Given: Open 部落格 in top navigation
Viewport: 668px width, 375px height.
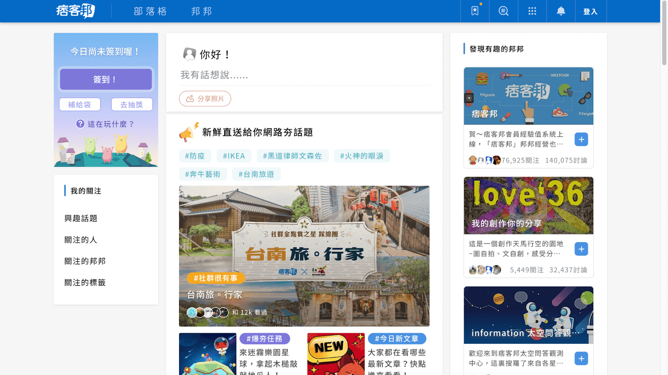Looking at the screenshot, I should tap(150, 11).
